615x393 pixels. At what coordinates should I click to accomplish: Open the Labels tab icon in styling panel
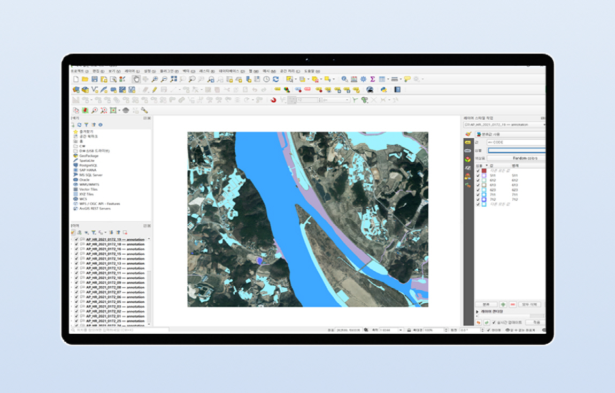(x=468, y=143)
